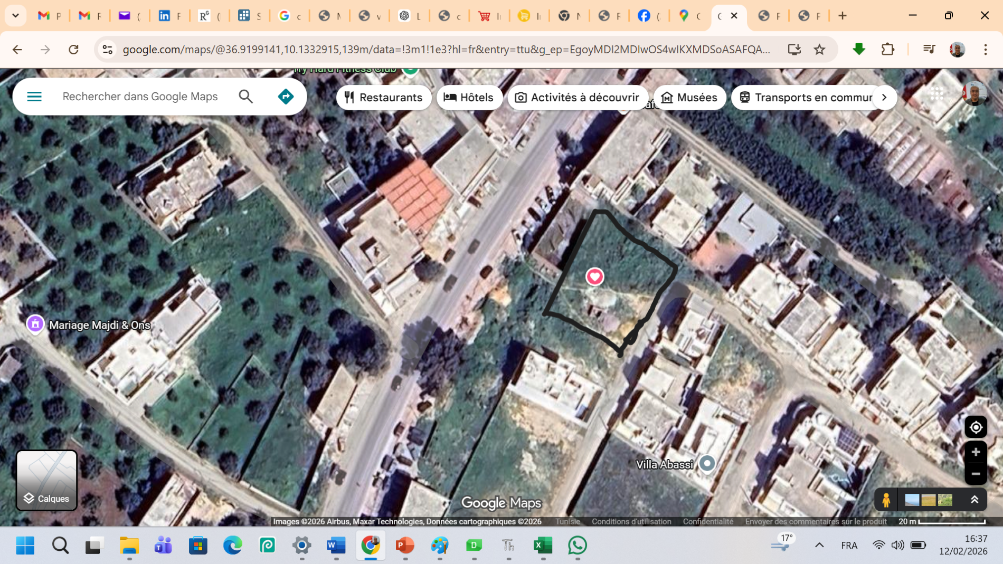The image size is (1003, 564).
Task: Select the heart marker on the outlined parcel
Action: tap(595, 276)
